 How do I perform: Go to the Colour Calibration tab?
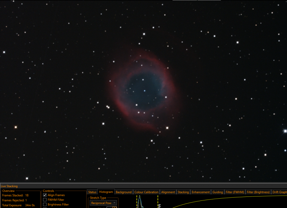pyautogui.click(x=146, y=192)
